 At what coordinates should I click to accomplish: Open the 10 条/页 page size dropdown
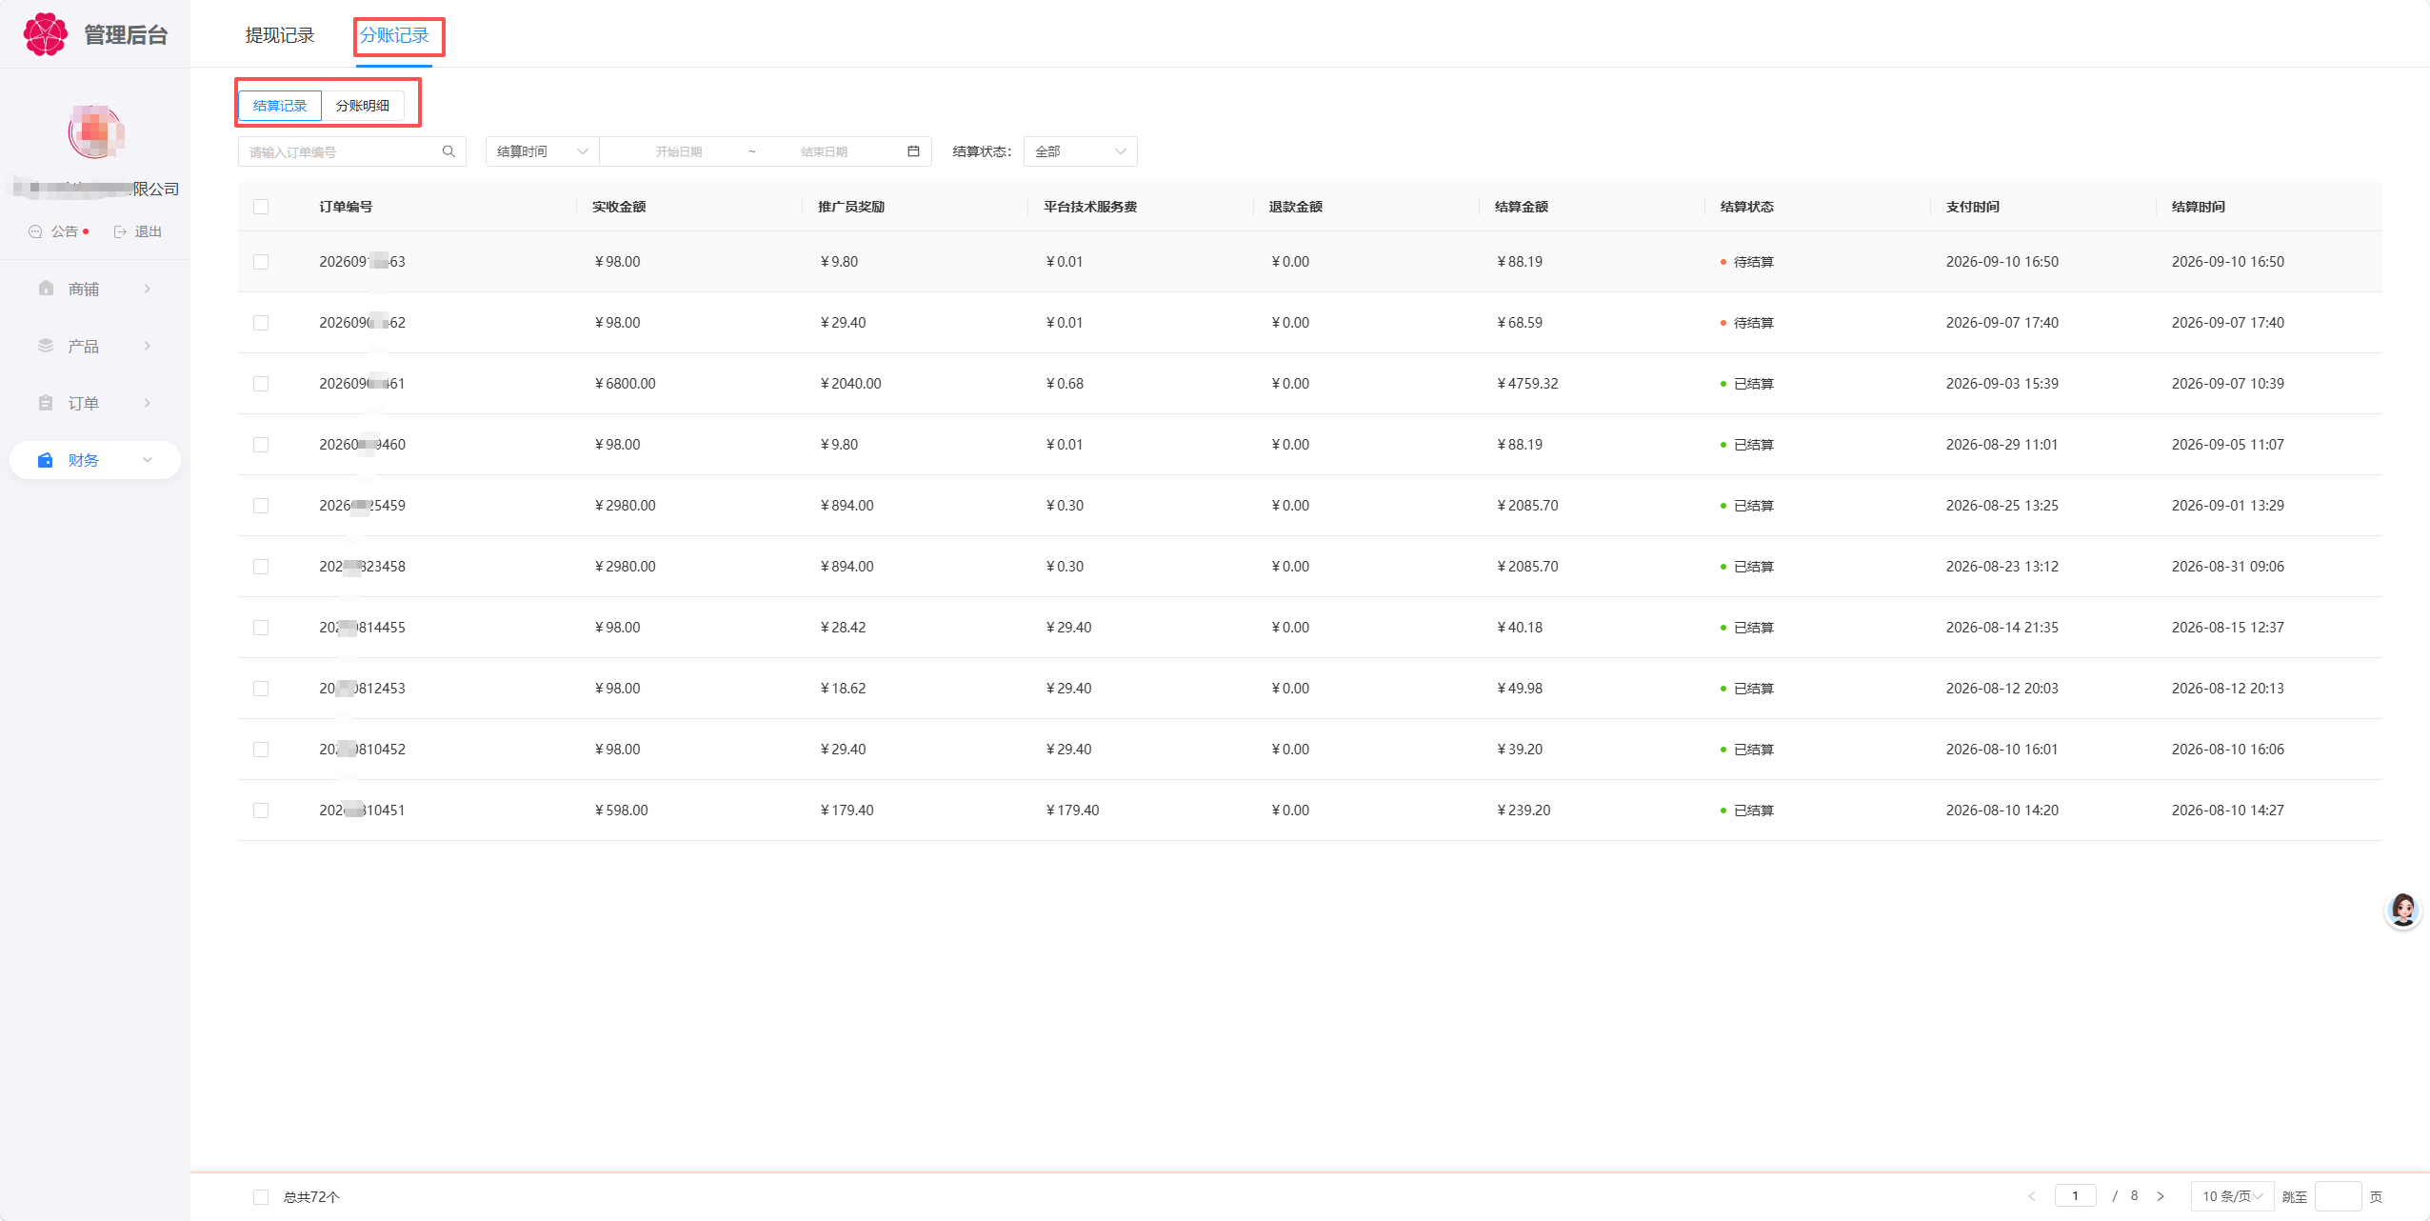click(2232, 1196)
